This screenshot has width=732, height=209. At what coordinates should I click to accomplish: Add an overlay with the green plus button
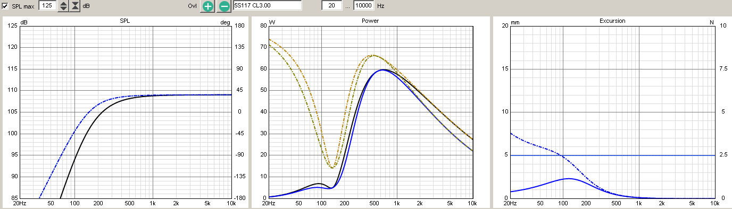207,6
